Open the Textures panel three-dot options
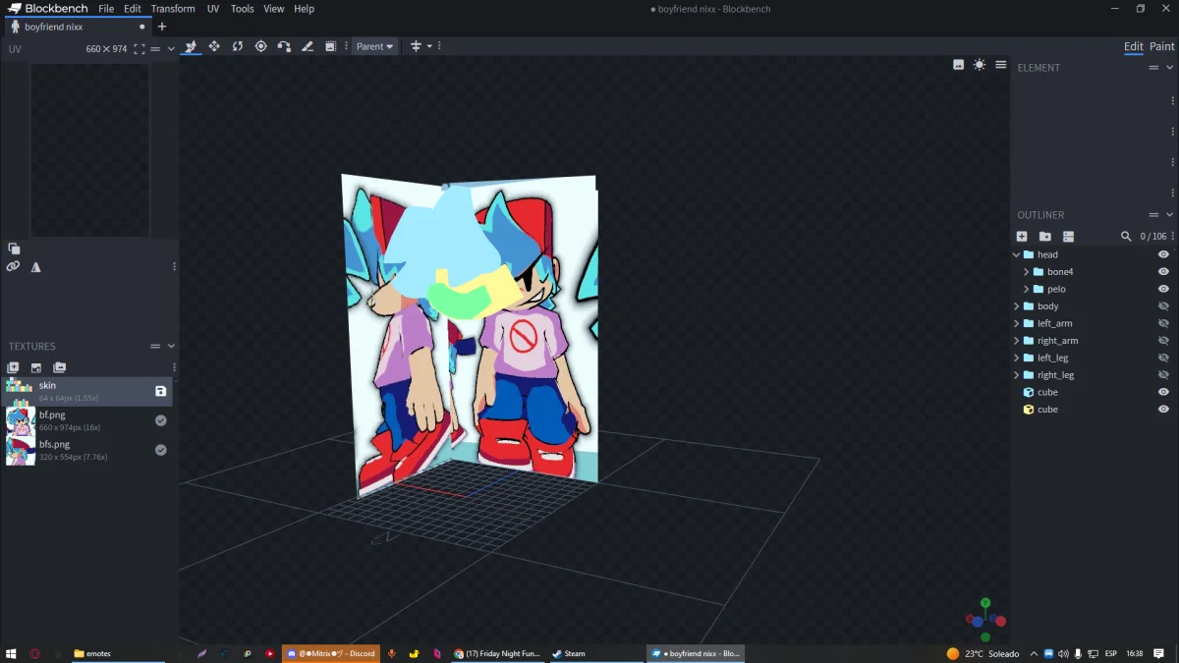The image size is (1179, 663). click(174, 367)
